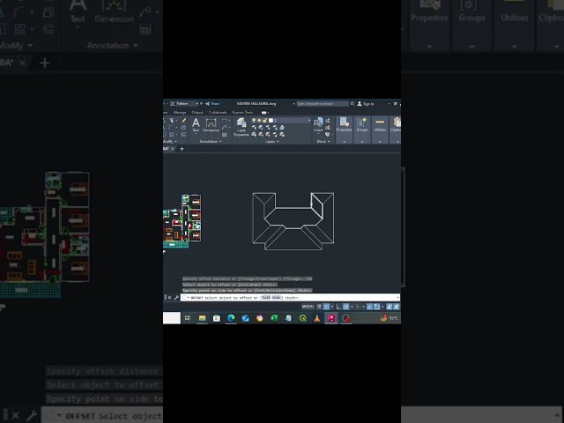Click the Block Editor icon
This screenshot has width=564, height=423.
pos(327,128)
